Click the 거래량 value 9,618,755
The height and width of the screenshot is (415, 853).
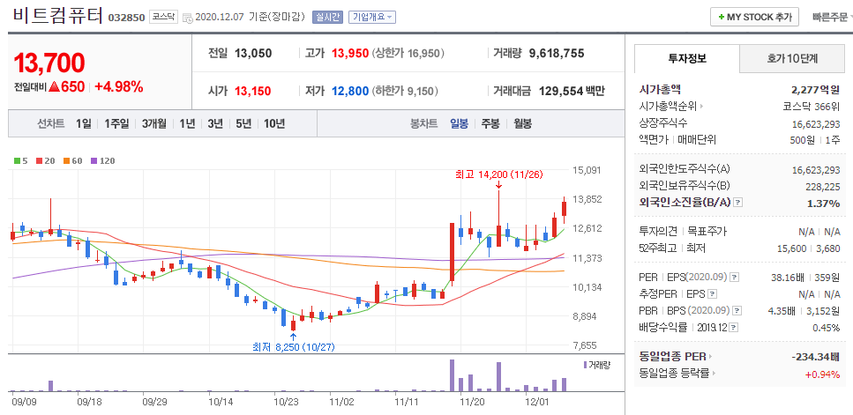tap(557, 53)
